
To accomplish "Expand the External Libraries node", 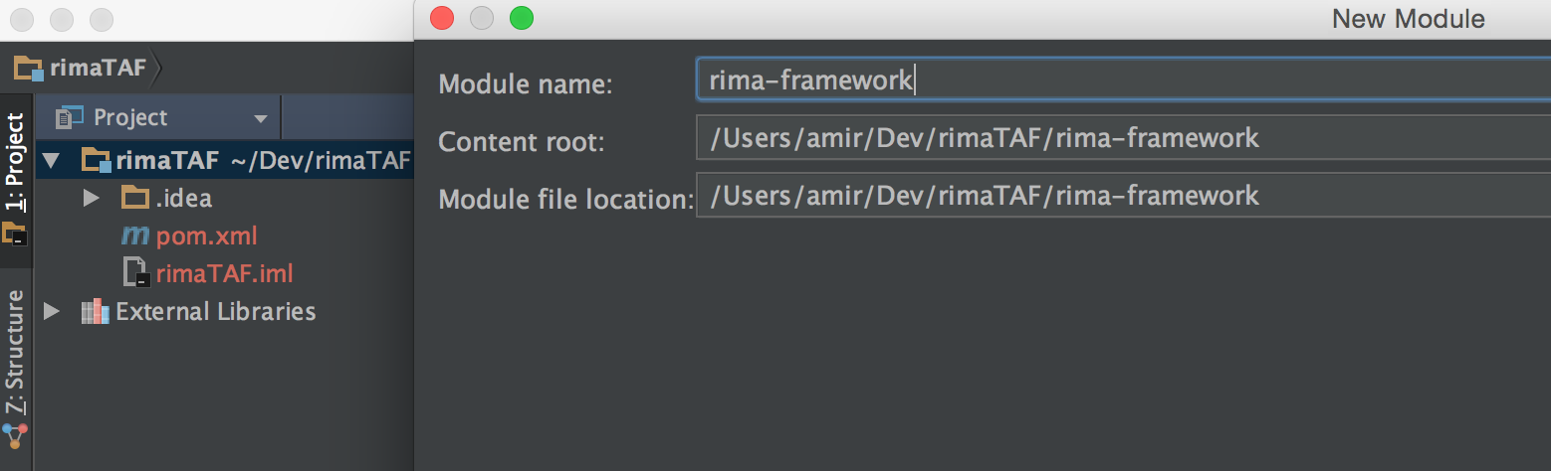I will (x=52, y=312).
